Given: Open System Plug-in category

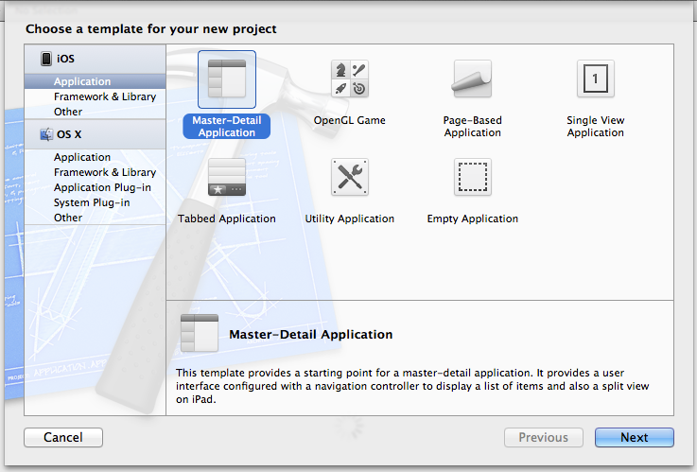Looking at the screenshot, I should tap(96, 202).
